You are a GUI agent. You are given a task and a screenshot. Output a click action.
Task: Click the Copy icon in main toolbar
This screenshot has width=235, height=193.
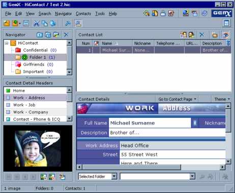45,23
